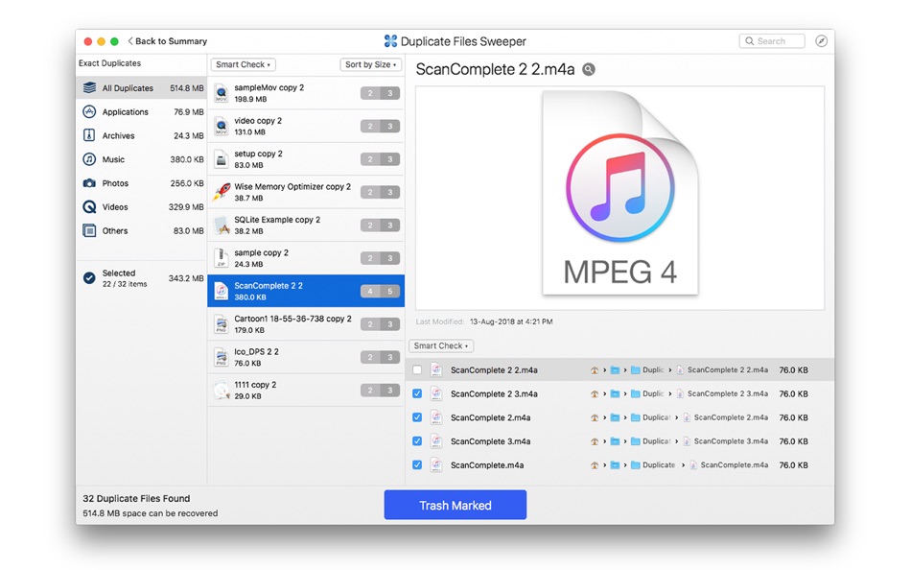Uncheck the ScanComplete 3.m4a checkbox
911x570 pixels.
[417, 441]
